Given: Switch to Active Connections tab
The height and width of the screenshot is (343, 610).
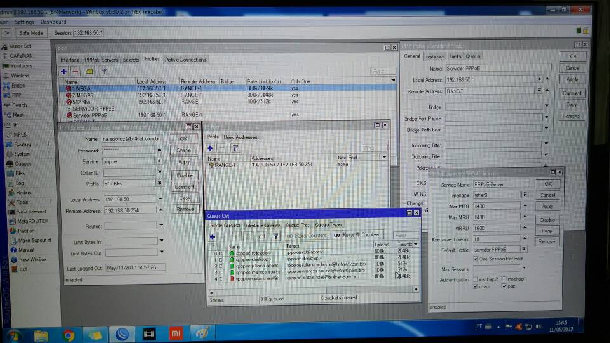Looking at the screenshot, I should pyautogui.click(x=186, y=60).
